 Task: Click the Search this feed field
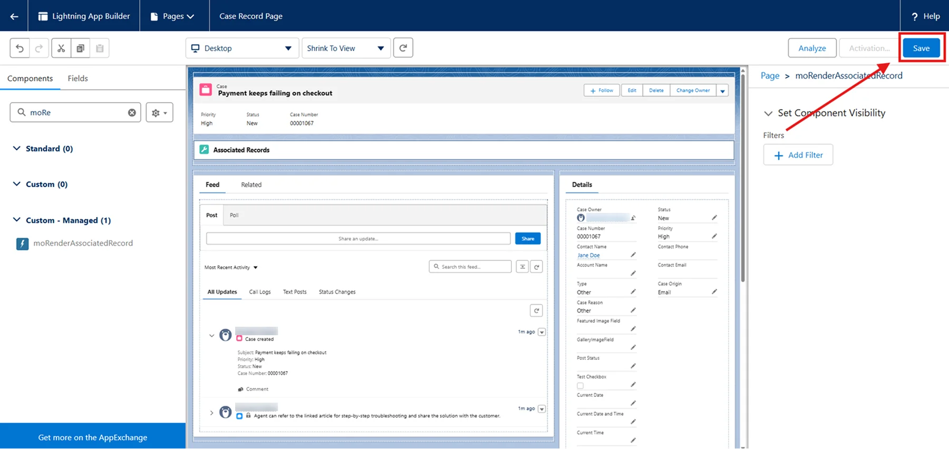point(470,267)
